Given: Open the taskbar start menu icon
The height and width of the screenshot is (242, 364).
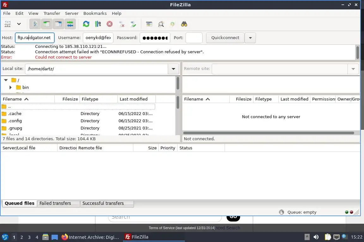Looking at the screenshot, I should coord(5,237).
